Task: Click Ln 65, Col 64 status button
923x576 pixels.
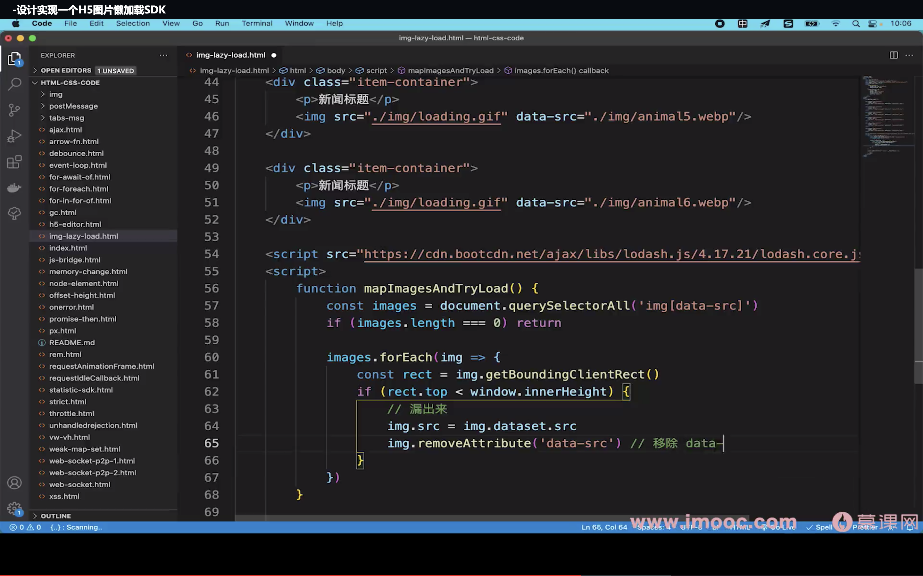Action: coord(604,527)
